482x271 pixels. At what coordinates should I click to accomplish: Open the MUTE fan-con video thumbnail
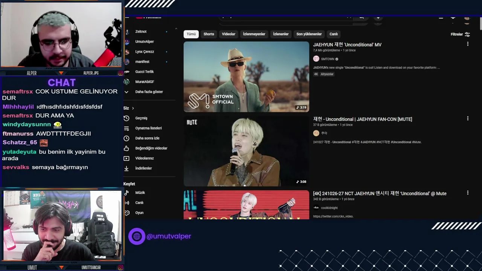(246, 151)
